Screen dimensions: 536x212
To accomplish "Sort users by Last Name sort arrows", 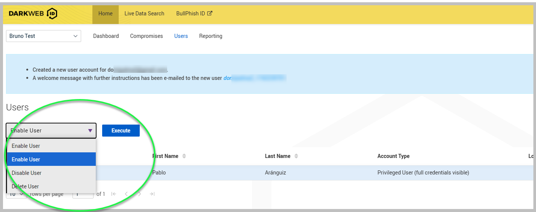I will click(x=296, y=156).
